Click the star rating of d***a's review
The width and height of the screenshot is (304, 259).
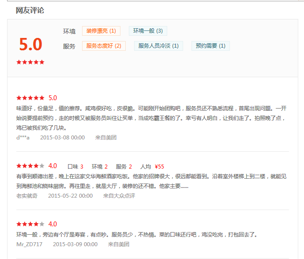click(30, 98)
